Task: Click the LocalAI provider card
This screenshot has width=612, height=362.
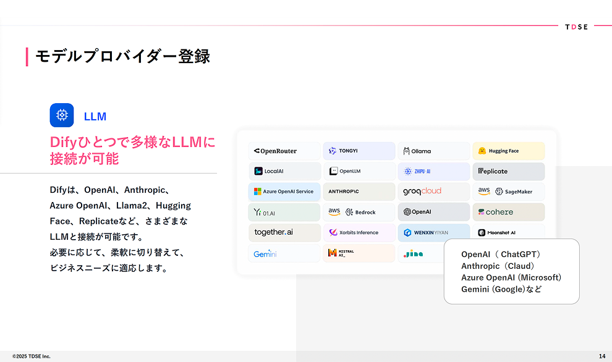Action: [x=284, y=171]
